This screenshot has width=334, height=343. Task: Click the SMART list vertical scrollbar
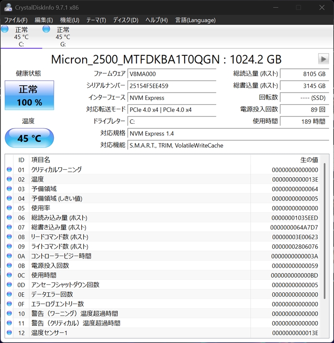tap(325, 231)
